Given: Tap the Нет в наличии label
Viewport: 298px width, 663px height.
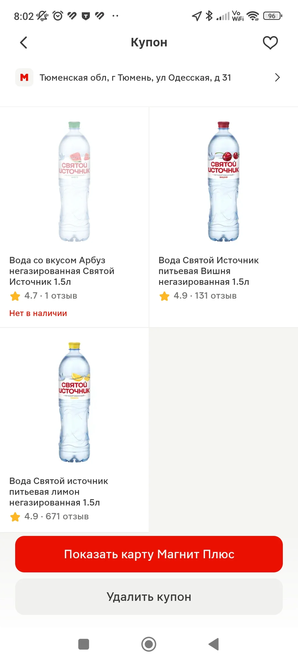Looking at the screenshot, I should (x=38, y=313).
